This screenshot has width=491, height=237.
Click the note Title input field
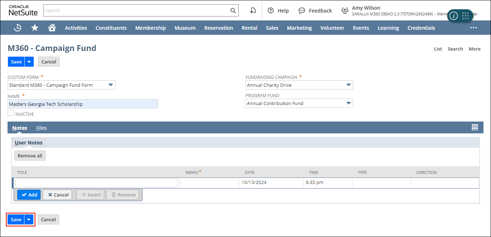click(x=97, y=183)
